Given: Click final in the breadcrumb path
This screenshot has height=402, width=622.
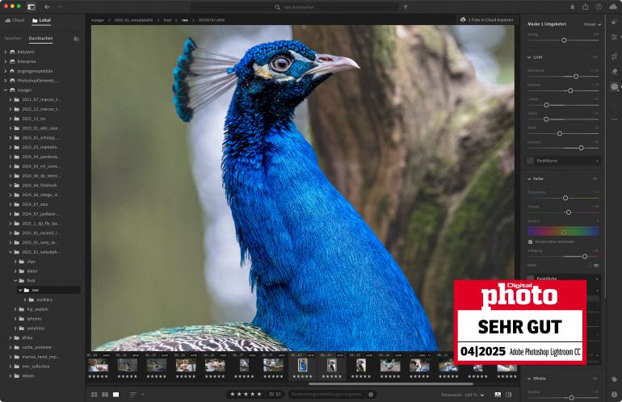Looking at the screenshot, I should 167,20.
